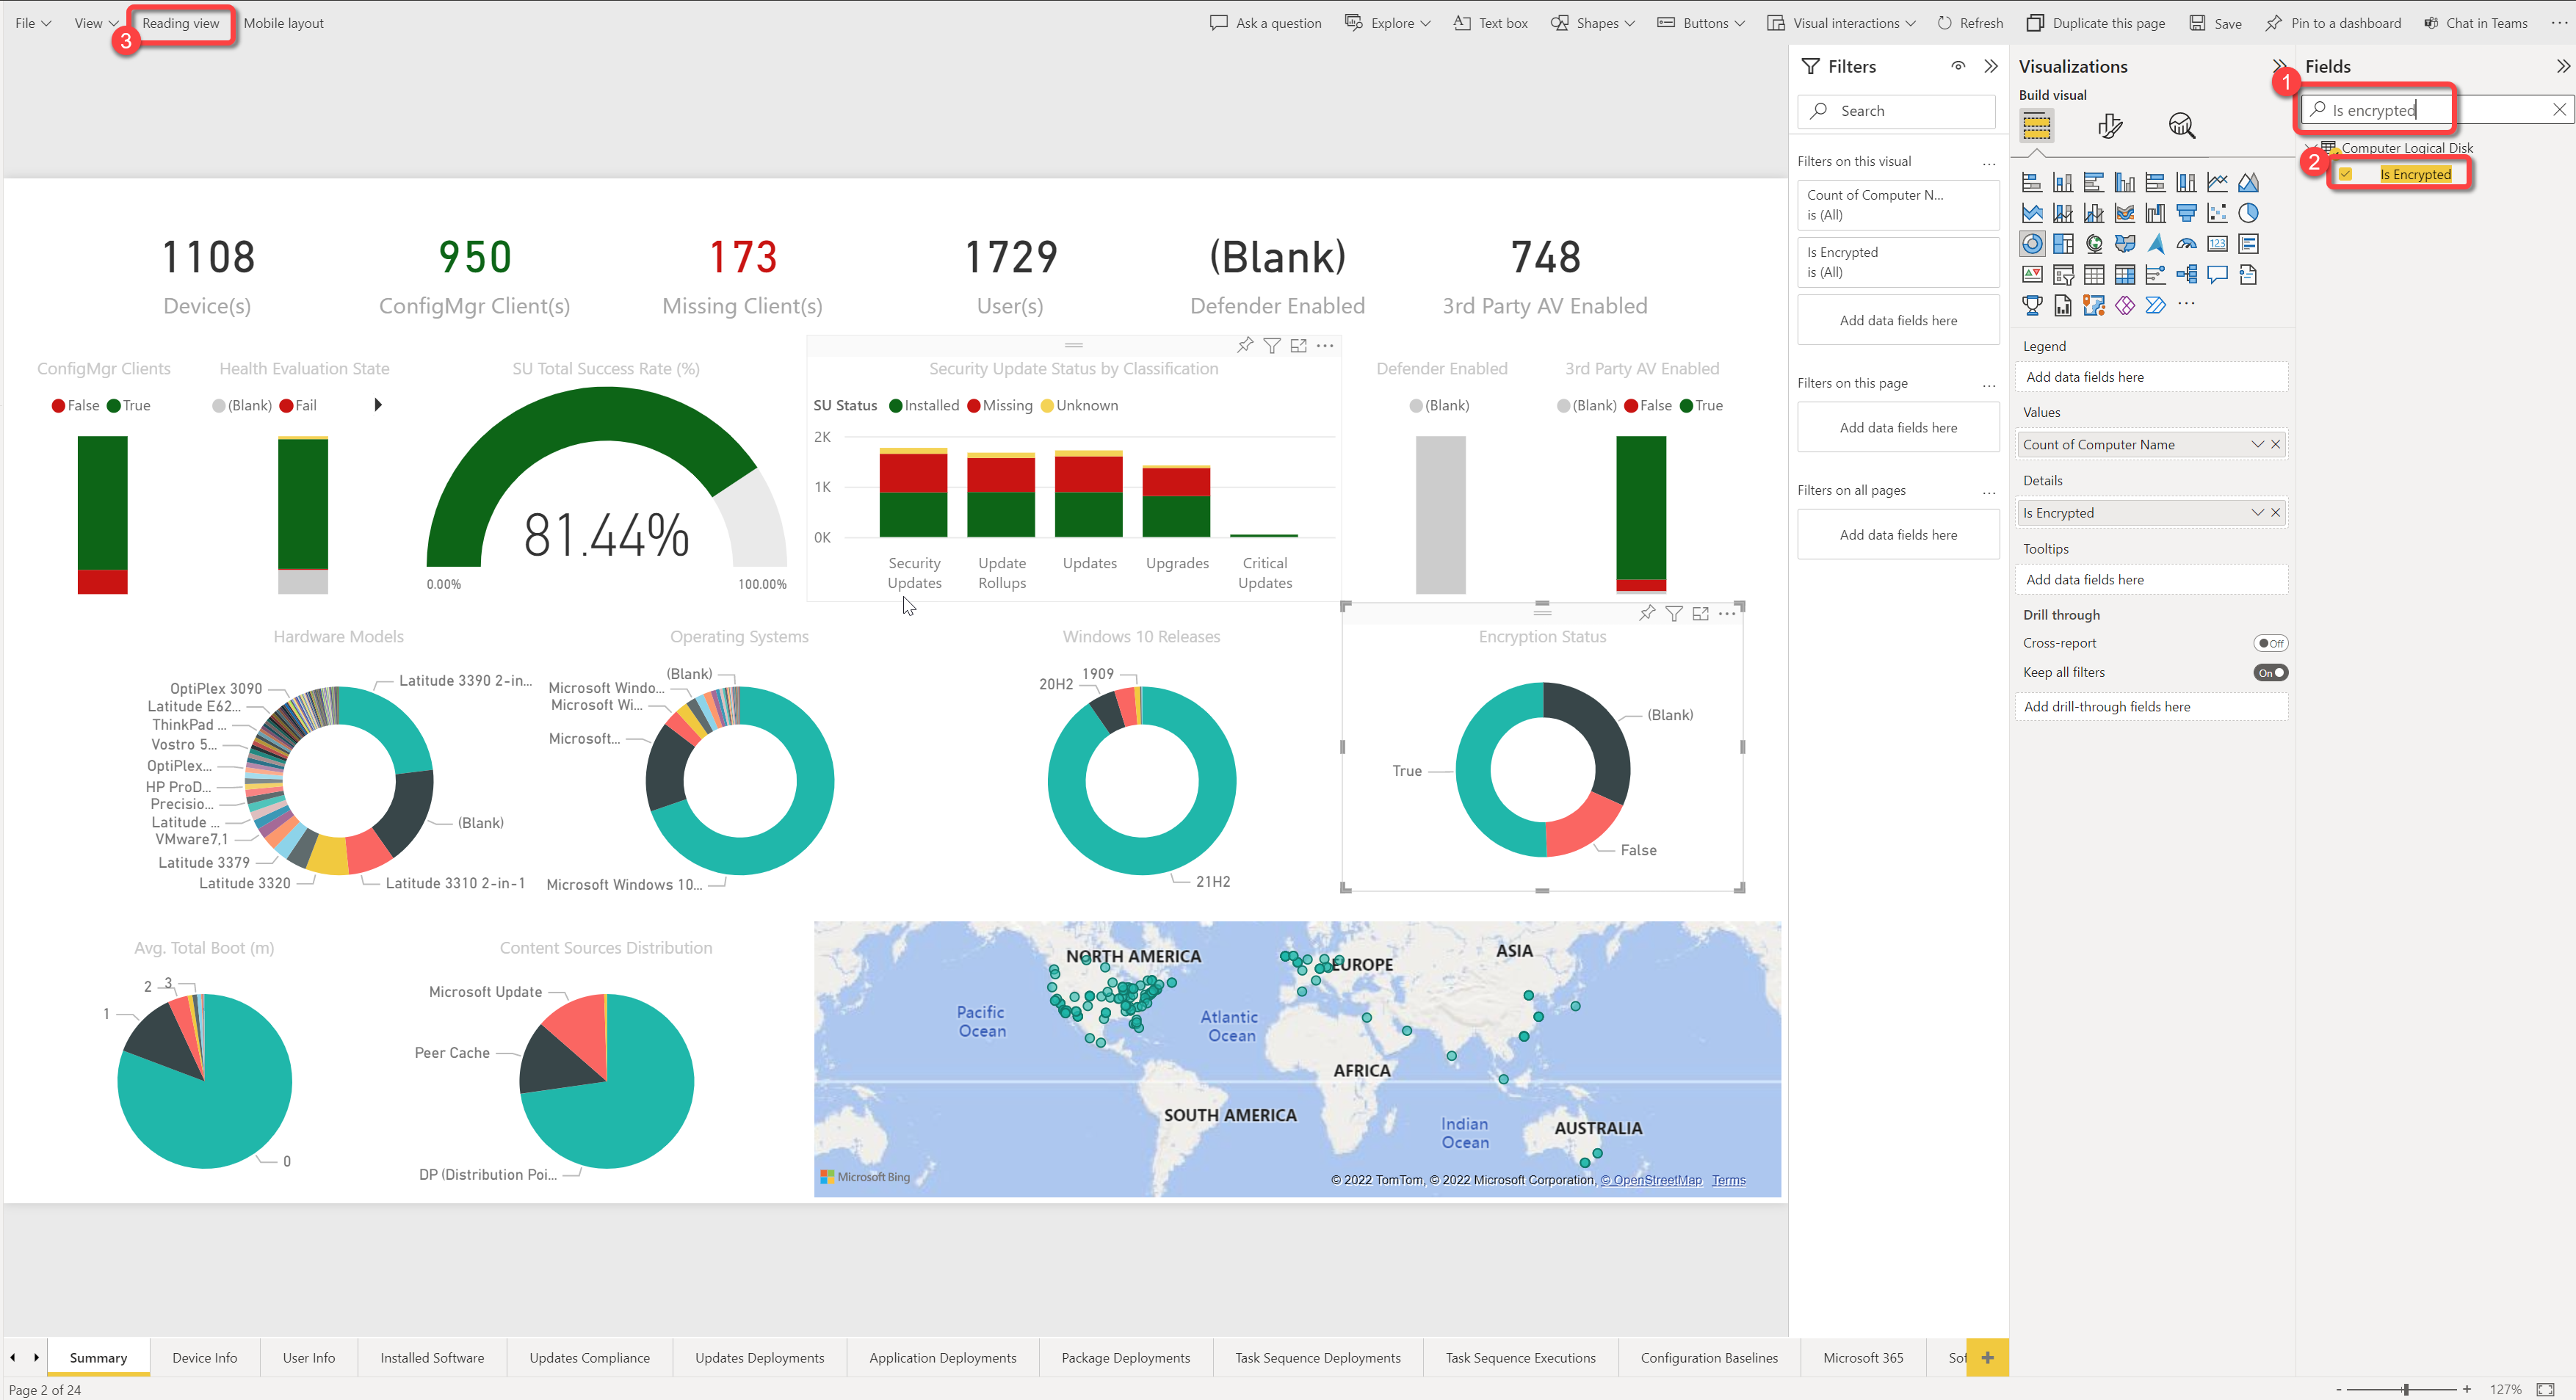
Task: Choose the scatter chart visual icon
Action: pos(2217,213)
